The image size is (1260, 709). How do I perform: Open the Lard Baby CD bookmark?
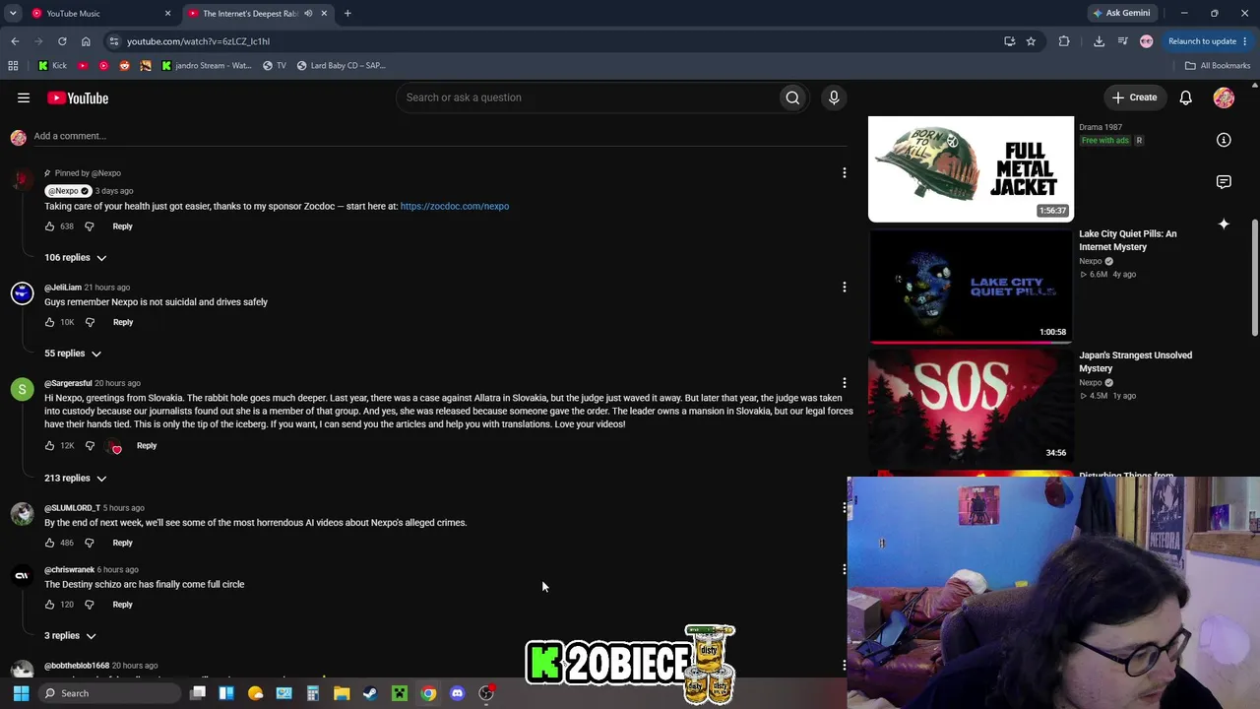tap(341, 66)
